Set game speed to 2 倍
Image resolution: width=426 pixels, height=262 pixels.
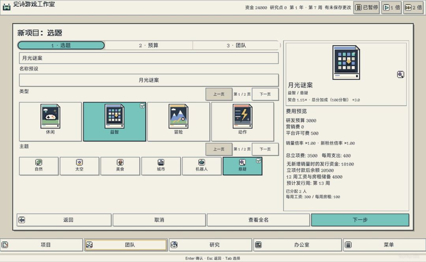[413, 7]
